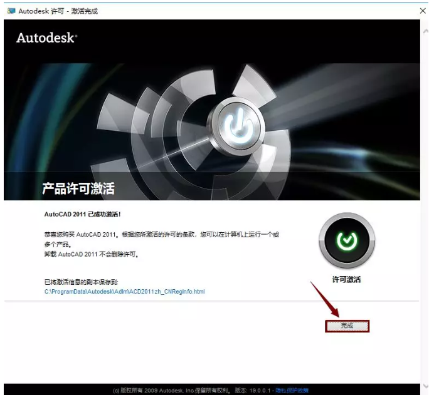
Task: Click the 许可激活 label below the icon
Action: point(346,279)
